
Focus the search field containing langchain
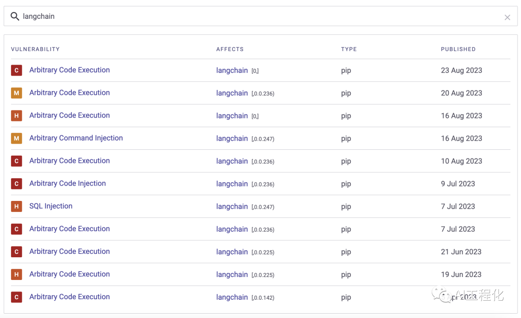[260, 16]
